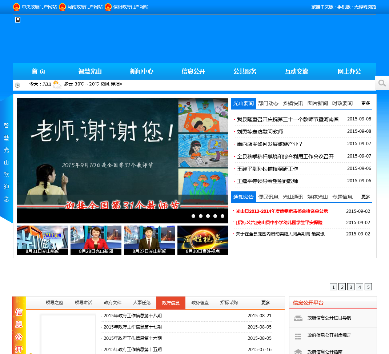Viewport: 389px width, 354px height.
Task: Open 2015年政府工作信息第十八期
Action: [x=133, y=316]
